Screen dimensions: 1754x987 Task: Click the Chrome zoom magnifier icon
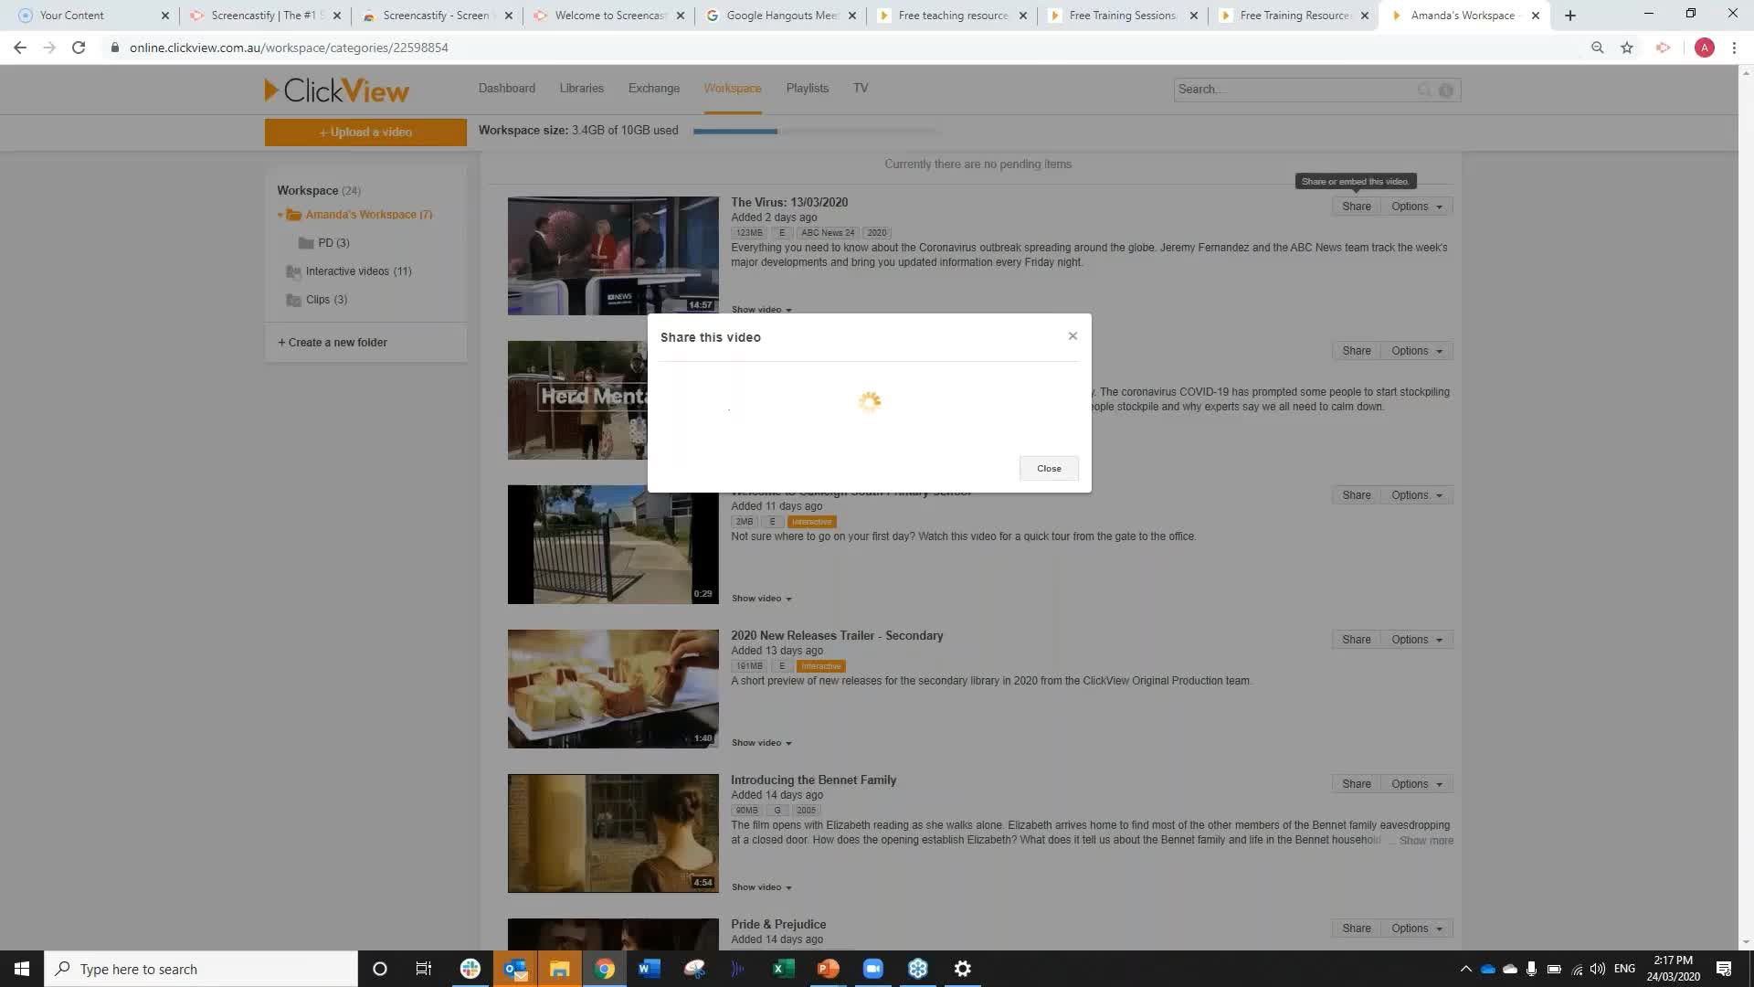(1598, 48)
